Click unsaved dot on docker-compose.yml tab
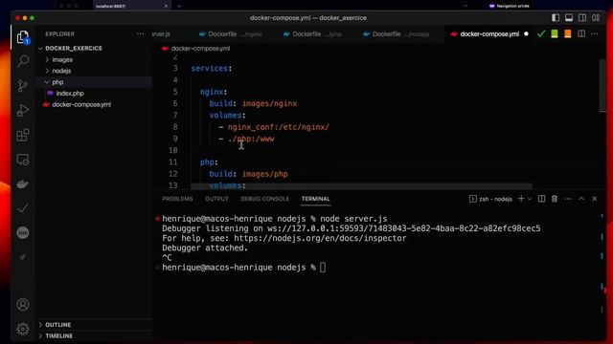 pyautogui.click(x=526, y=34)
